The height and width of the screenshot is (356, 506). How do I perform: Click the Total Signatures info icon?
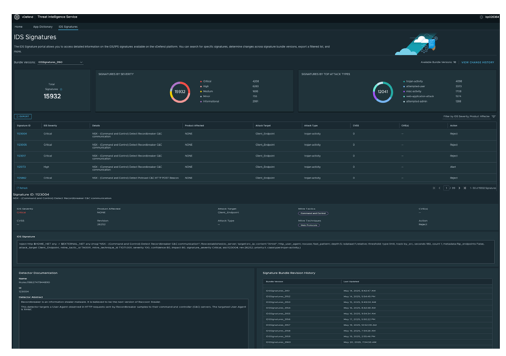(61, 89)
